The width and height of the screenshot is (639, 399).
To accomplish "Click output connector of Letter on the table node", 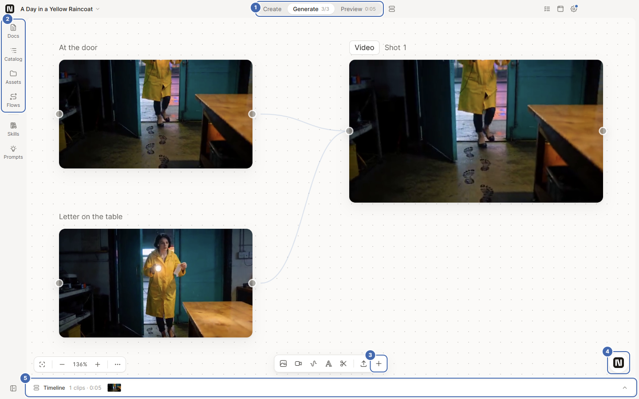I will [x=252, y=283].
